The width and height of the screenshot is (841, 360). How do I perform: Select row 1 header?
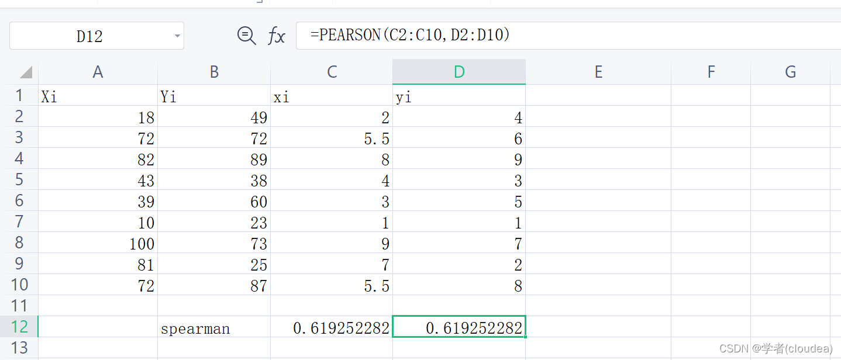(19, 95)
